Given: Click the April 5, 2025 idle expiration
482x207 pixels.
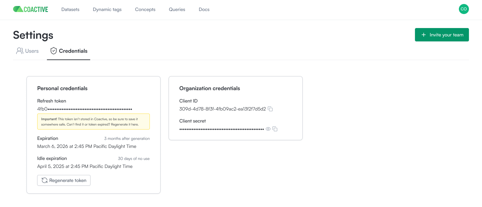Looking at the screenshot, I should pos(85,166).
